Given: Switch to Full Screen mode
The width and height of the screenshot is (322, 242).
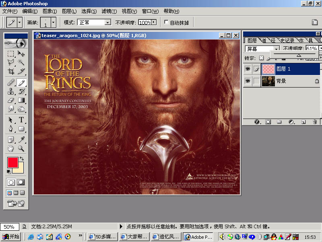Looking at the screenshot, I should point(22,193).
